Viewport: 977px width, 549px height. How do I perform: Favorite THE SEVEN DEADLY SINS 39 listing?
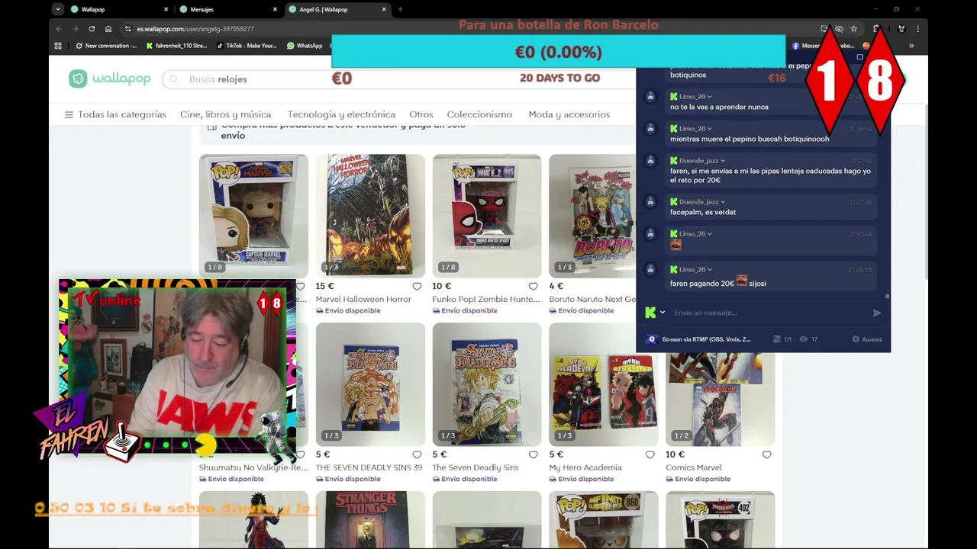click(417, 454)
